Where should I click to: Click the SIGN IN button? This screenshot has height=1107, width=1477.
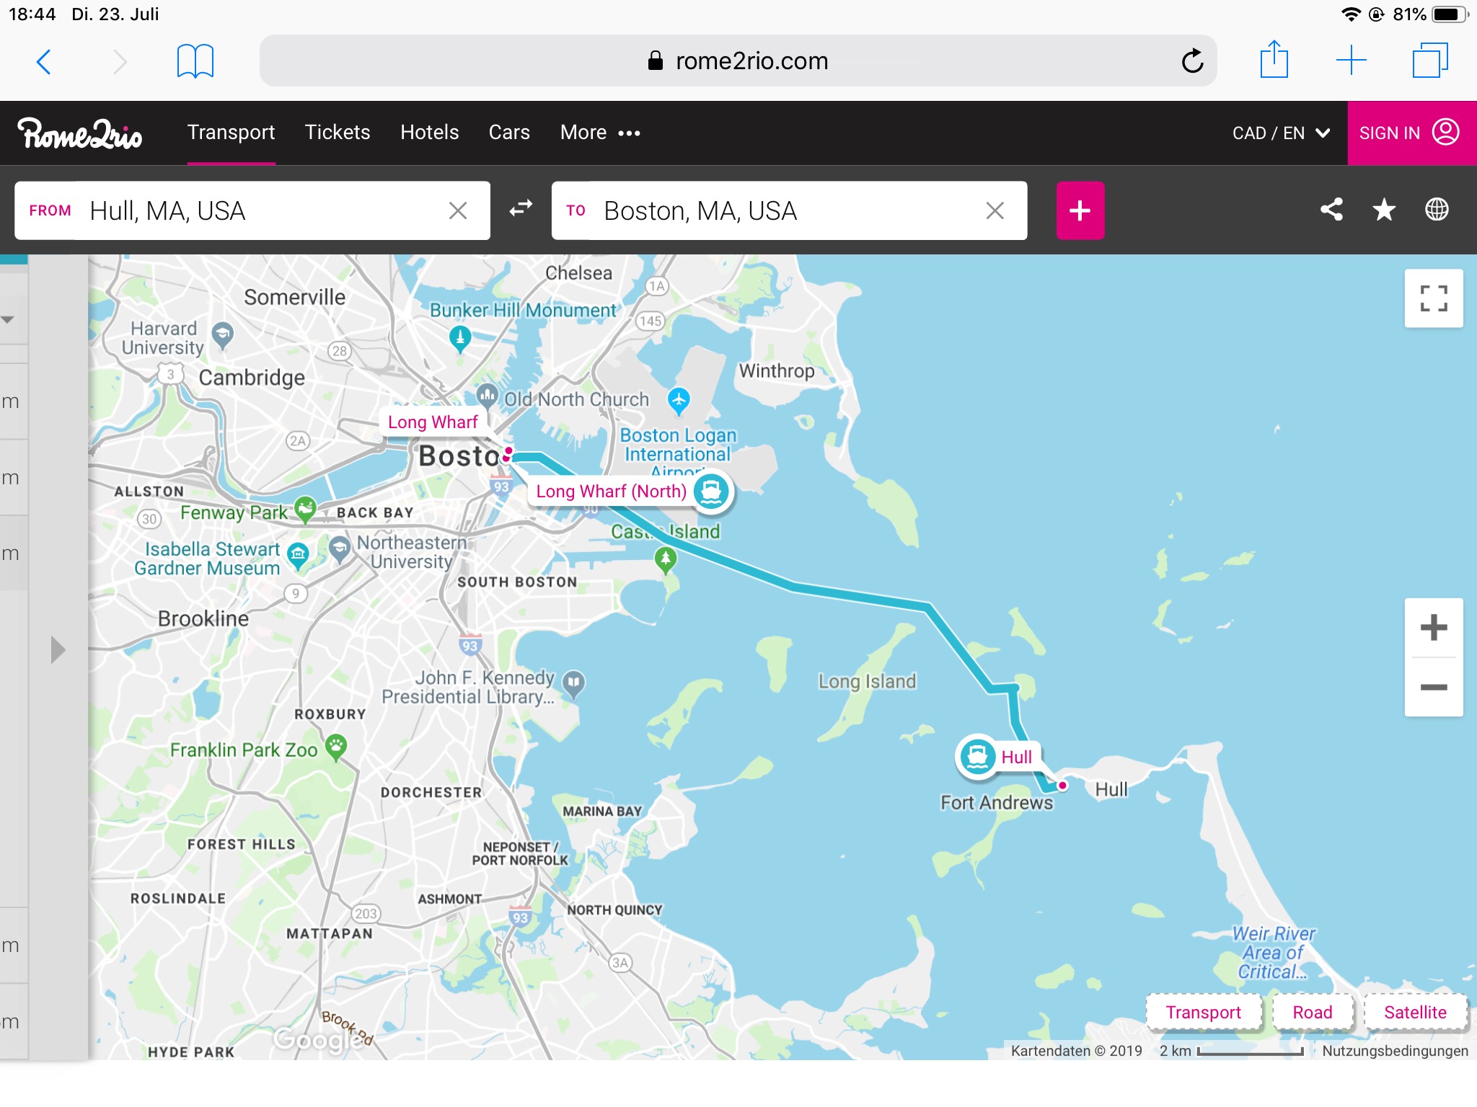click(1411, 133)
